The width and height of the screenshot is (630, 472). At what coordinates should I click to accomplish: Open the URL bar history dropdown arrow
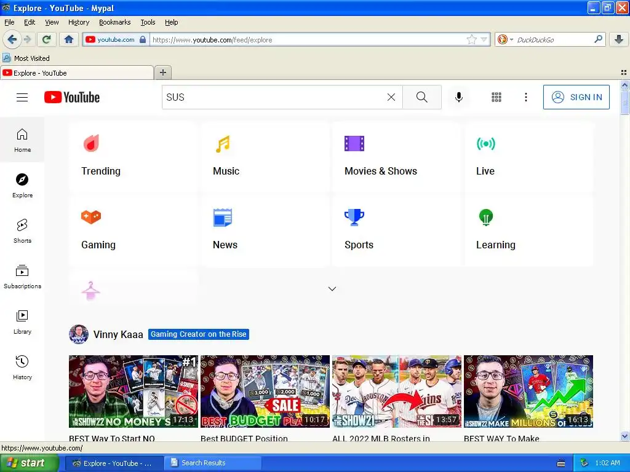[x=484, y=39]
